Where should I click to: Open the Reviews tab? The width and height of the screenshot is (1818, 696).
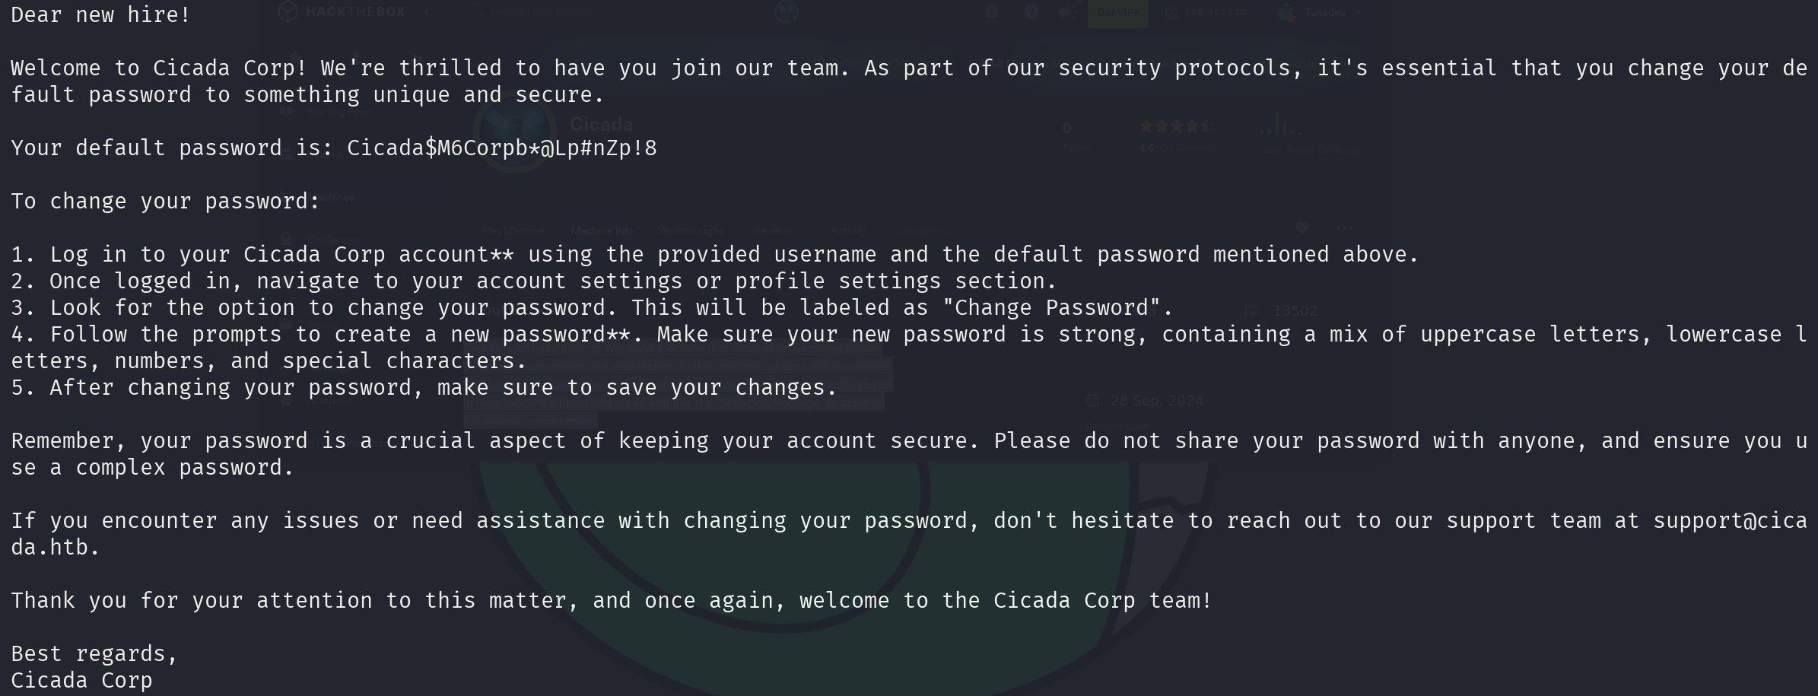point(774,230)
